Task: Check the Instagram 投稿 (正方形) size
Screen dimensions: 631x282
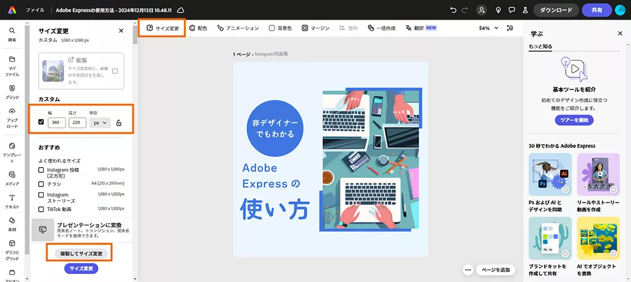Action: coord(41,170)
